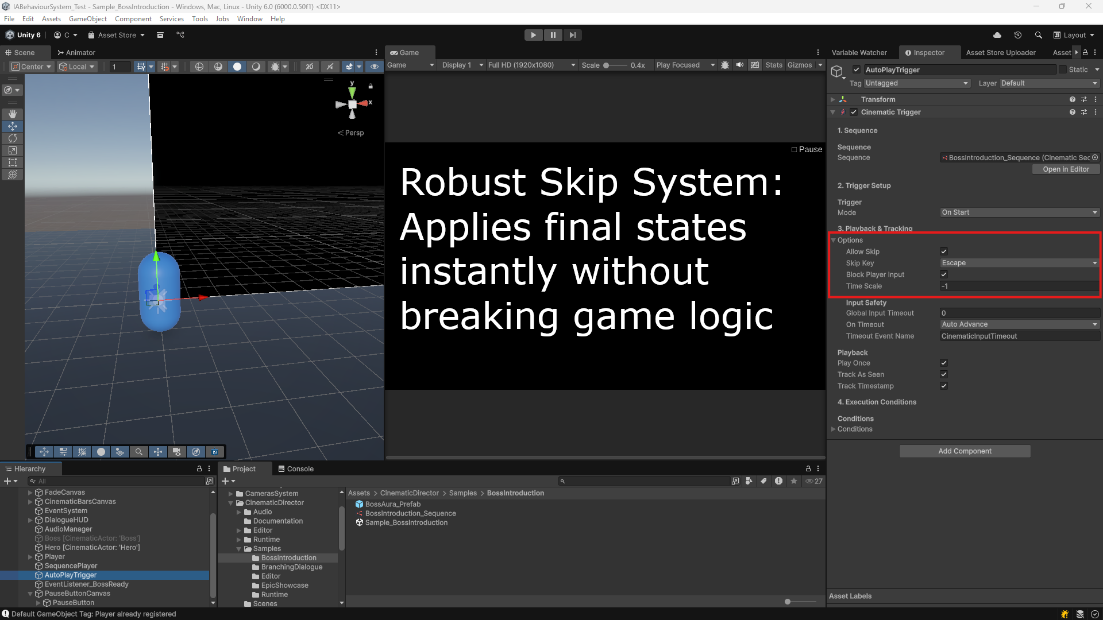Click Add Component button
This screenshot has width=1103, height=620.
(x=965, y=451)
